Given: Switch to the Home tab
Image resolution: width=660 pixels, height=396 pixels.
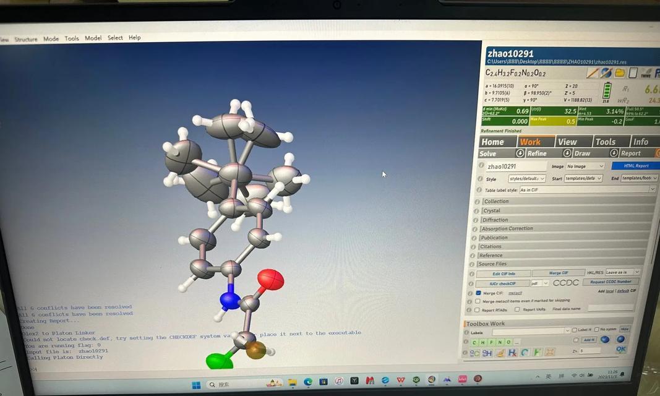Looking at the screenshot, I should (x=497, y=142).
